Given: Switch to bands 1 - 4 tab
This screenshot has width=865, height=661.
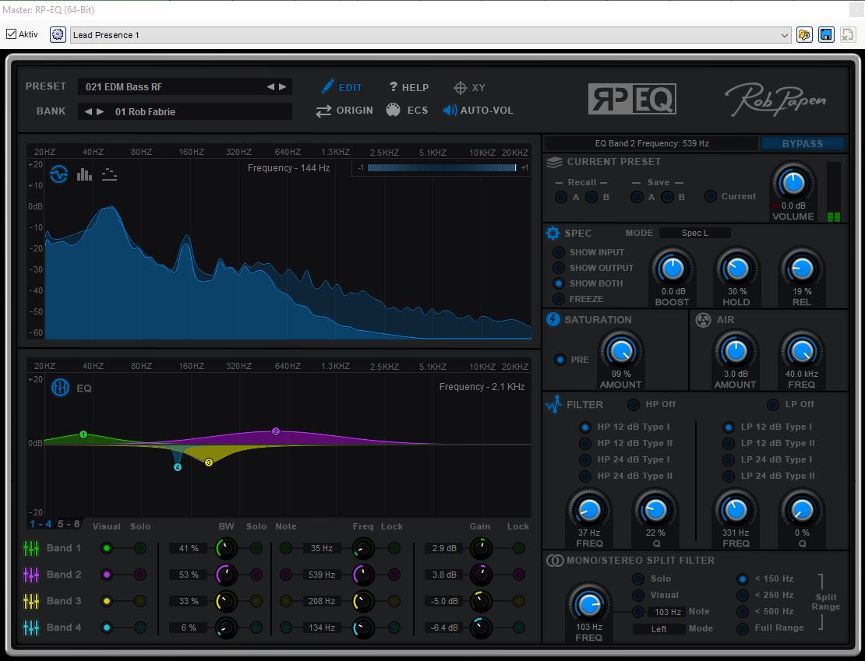Looking at the screenshot, I should (x=41, y=524).
